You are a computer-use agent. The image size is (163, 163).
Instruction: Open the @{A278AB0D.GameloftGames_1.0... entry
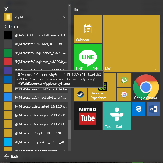36,35
